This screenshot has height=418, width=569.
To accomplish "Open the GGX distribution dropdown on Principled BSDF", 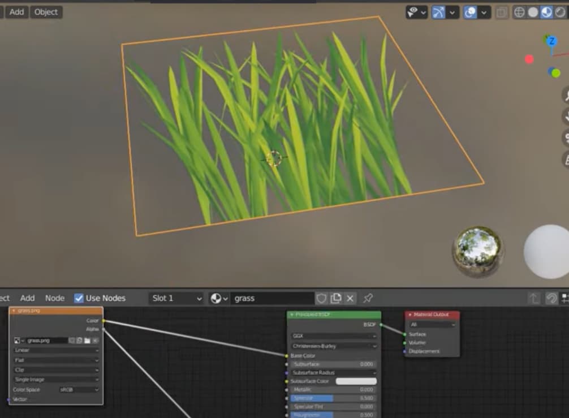I will coord(333,335).
